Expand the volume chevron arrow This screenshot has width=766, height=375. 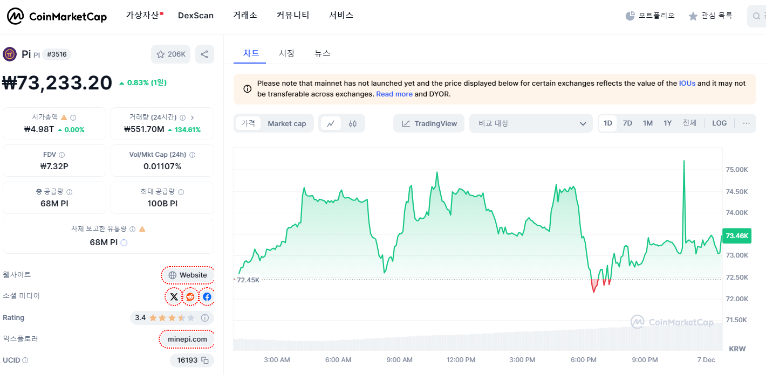(193, 117)
